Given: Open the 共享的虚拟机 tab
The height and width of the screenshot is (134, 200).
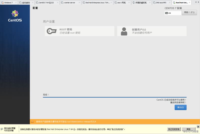Looking at the screenshot, I should pyautogui.click(x=141, y=2).
